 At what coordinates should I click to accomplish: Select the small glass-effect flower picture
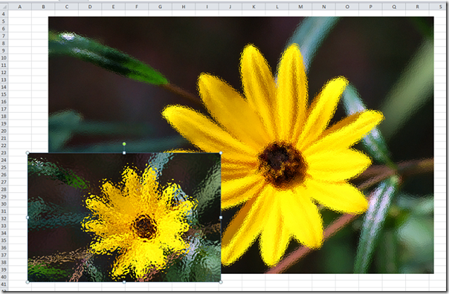tap(124, 218)
